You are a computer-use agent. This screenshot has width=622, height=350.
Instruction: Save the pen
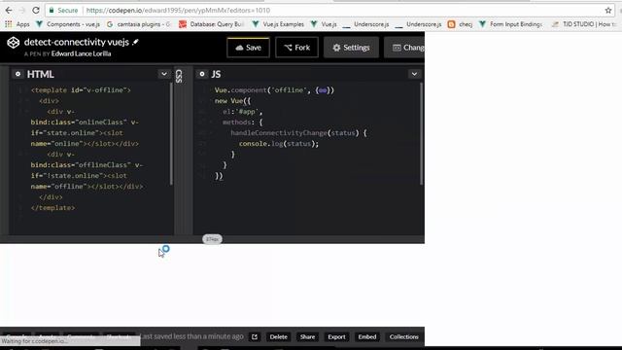pos(249,48)
